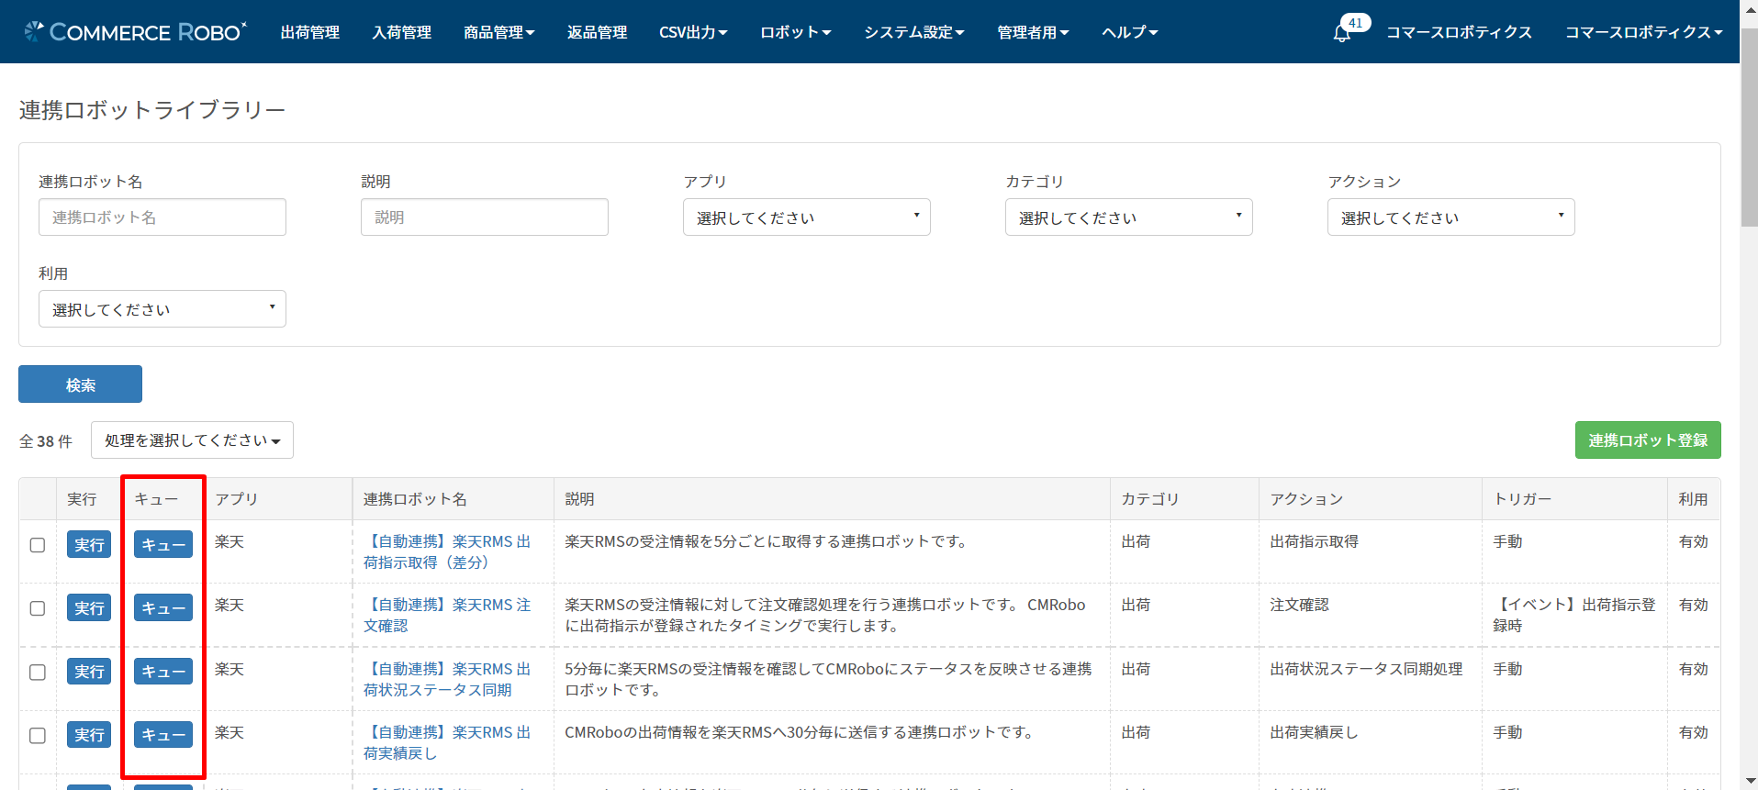Click the page vertical scrollbar thumb

click(x=1749, y=128)
